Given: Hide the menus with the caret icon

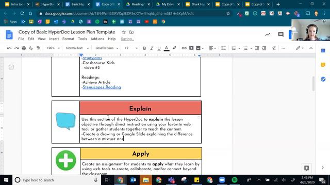Looking at the screenshot, I should point(311,48).
